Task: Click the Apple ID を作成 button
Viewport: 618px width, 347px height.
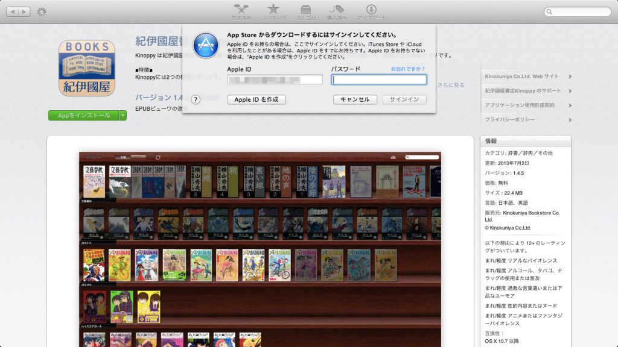Action: coord(256,99)
